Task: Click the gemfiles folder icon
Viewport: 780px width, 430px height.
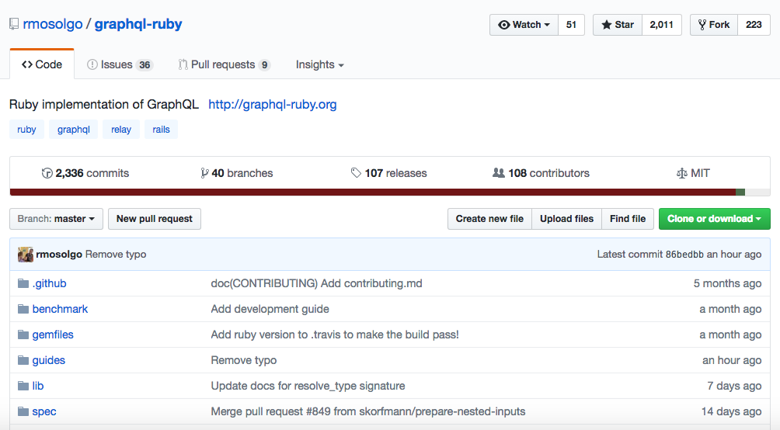Action: point(23,335)
